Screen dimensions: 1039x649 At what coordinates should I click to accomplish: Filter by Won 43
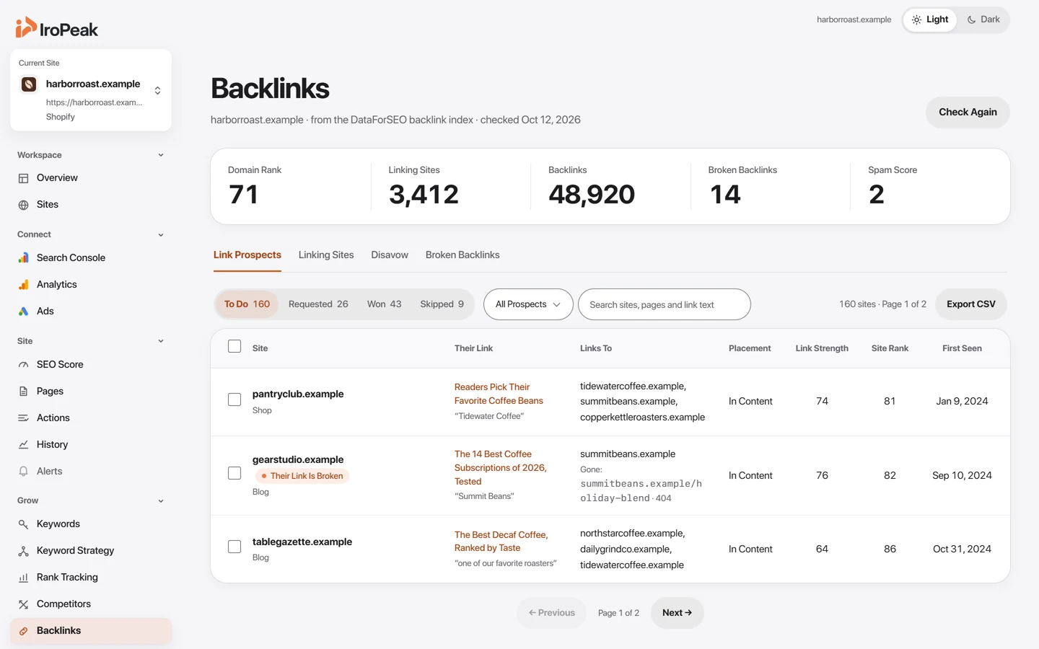384,304
